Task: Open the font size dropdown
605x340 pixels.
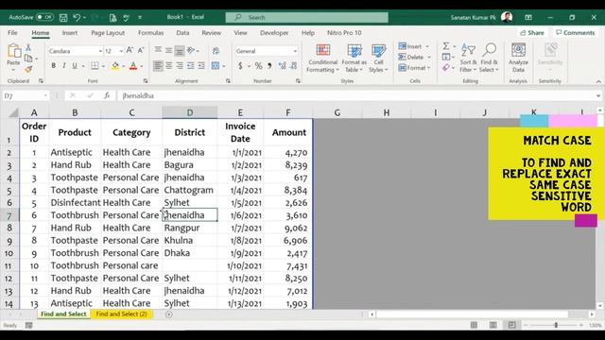Action: pyautogui.click(x=121, y=51)
